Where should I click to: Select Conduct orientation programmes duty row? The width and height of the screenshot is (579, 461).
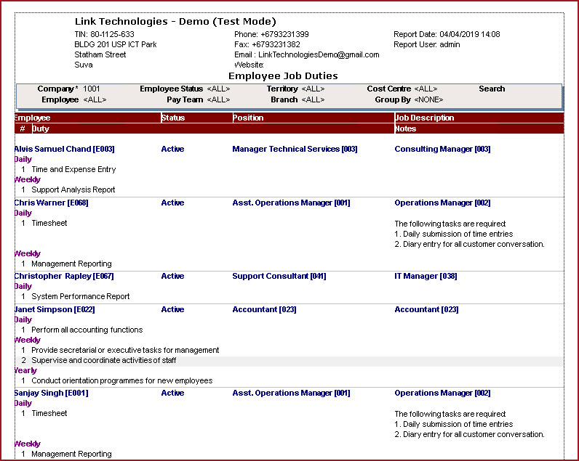coord(121,381)
